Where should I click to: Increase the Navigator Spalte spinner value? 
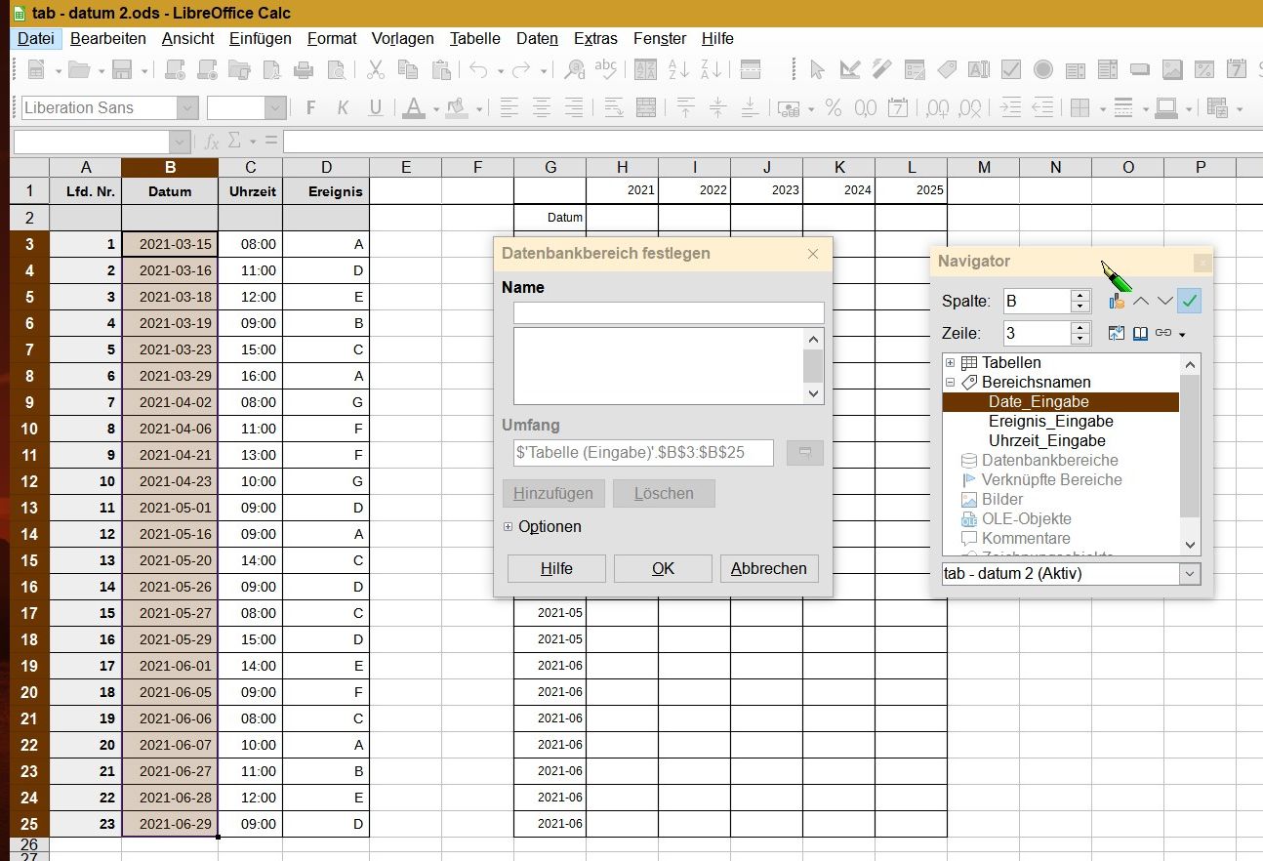click(x=1080, y=295)
